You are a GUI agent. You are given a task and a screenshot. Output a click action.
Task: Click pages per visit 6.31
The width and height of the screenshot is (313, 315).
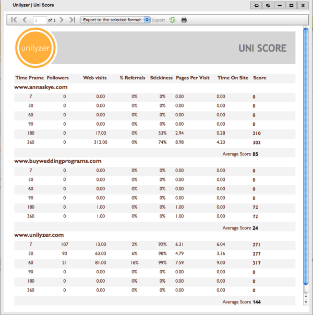(179, 244)
